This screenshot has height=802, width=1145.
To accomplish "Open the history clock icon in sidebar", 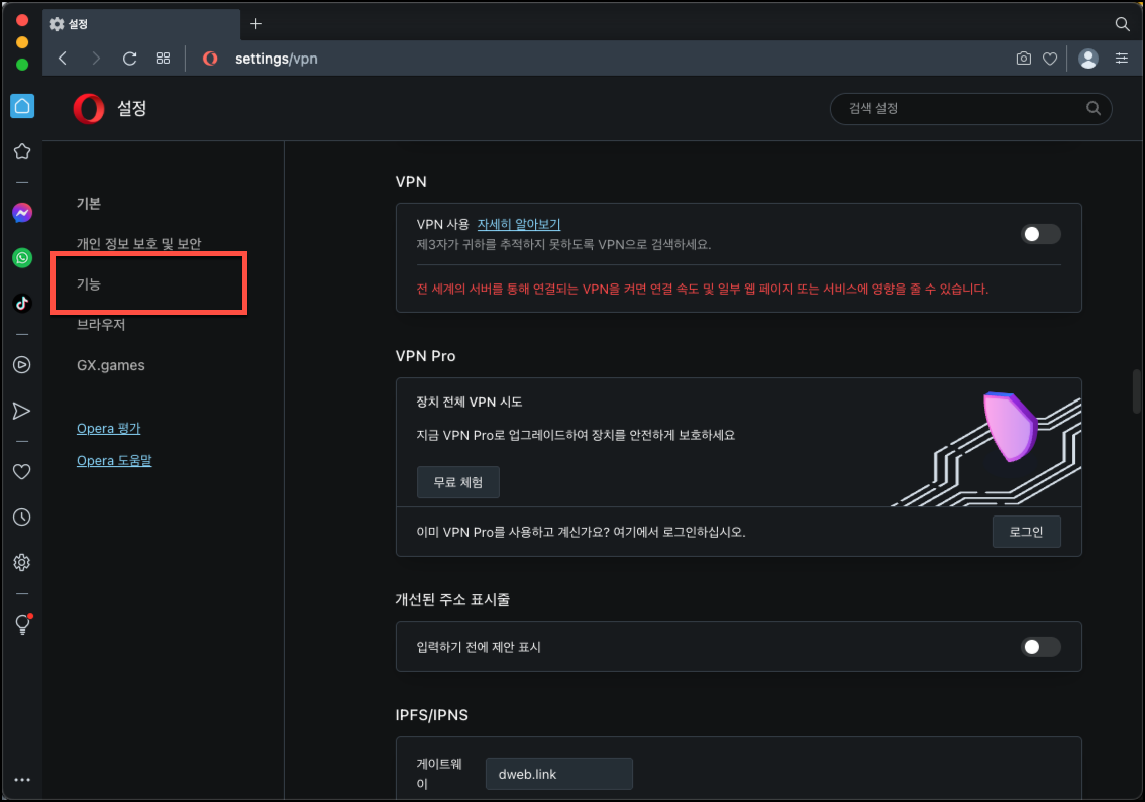I will point(22,517).
